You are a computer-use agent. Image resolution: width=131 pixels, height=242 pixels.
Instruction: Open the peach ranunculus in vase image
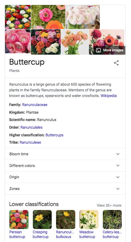[75, 42]
